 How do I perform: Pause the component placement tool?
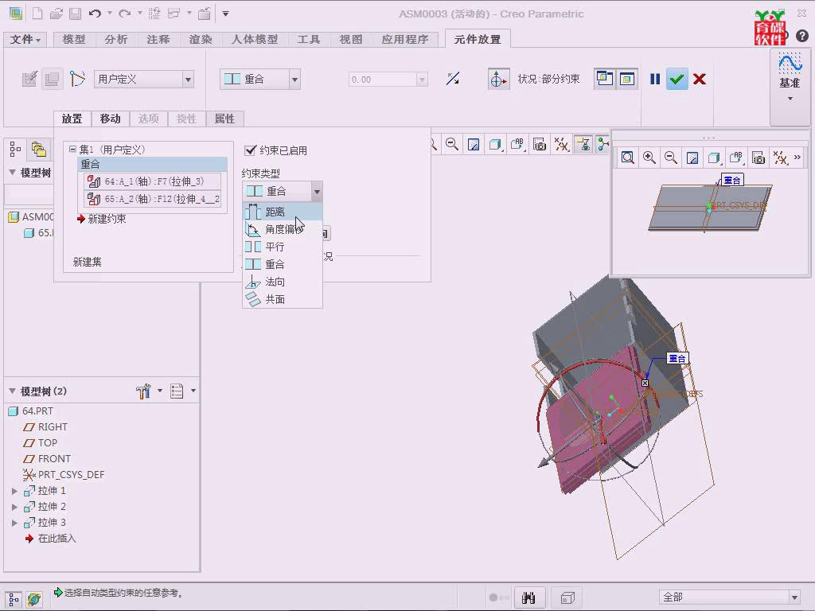pyautogui.click(x=655, y=79)
